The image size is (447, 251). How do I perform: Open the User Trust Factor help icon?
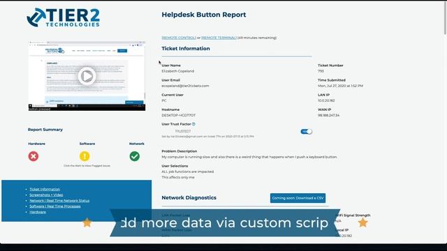(x=193, y=124)
